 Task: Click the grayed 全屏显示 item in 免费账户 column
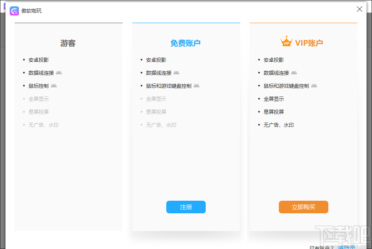tap(156, 99)
